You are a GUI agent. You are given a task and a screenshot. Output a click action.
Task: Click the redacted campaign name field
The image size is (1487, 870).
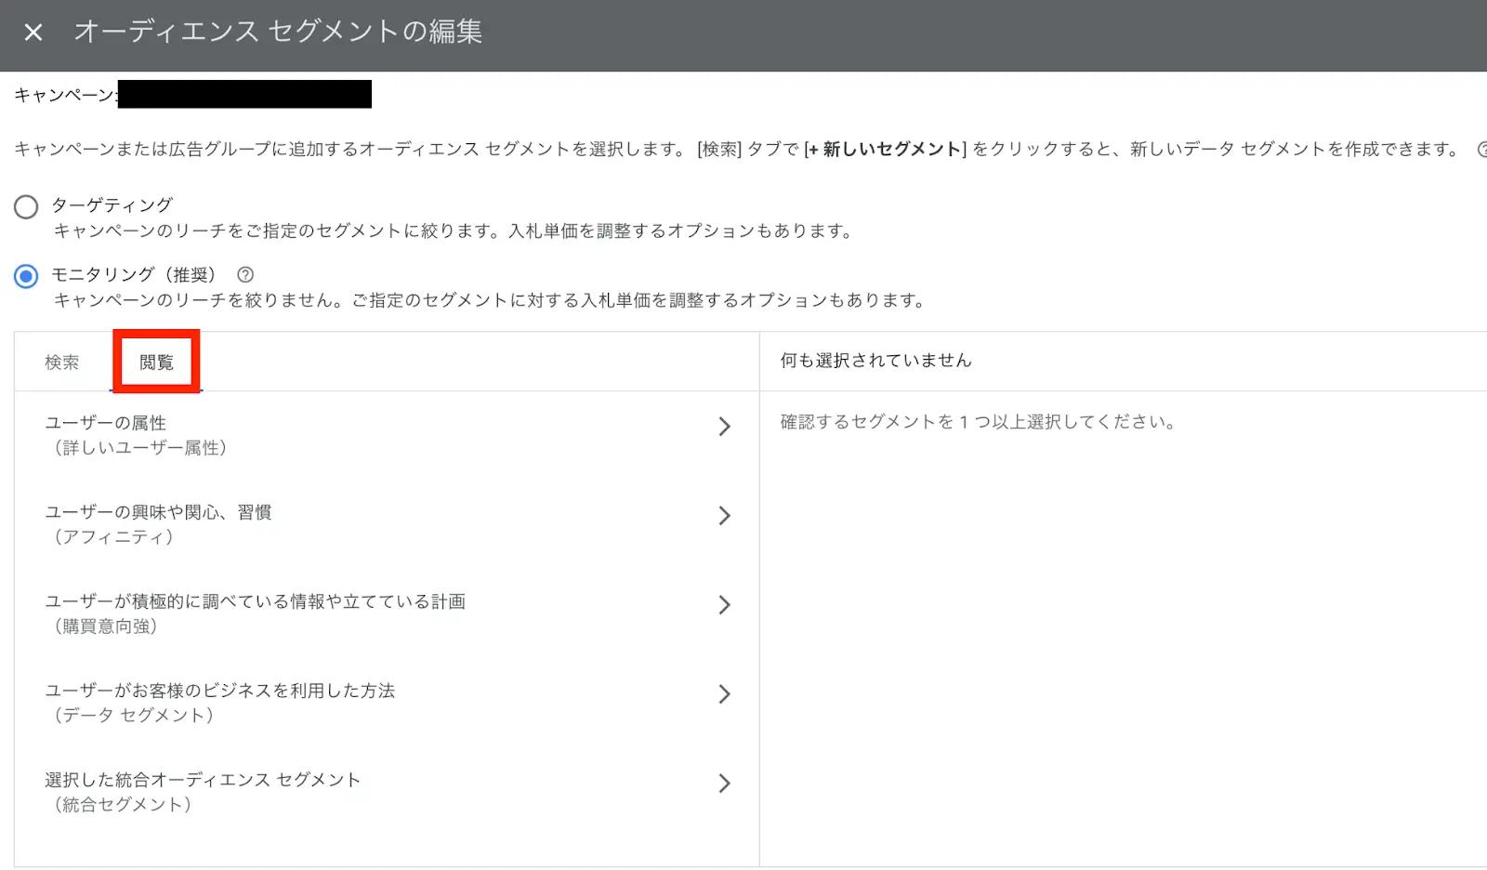pos(246,94)
